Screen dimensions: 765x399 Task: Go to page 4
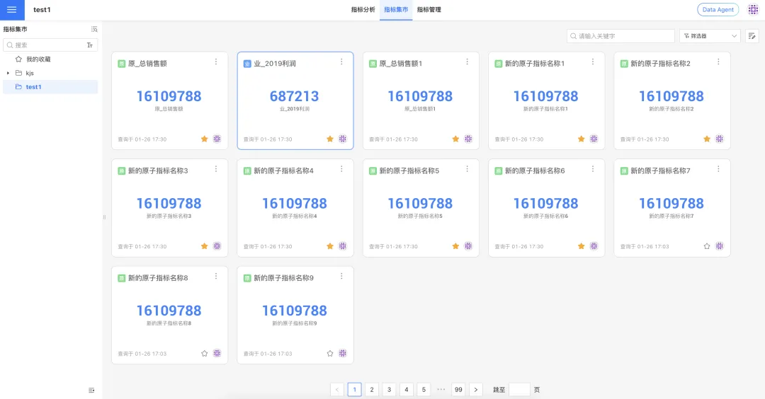(x=407, y=390)
